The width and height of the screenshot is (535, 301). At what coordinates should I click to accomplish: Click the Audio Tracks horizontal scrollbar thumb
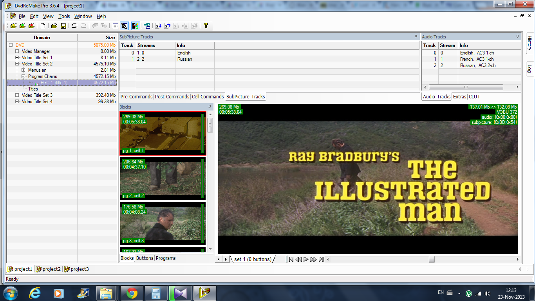466,87
